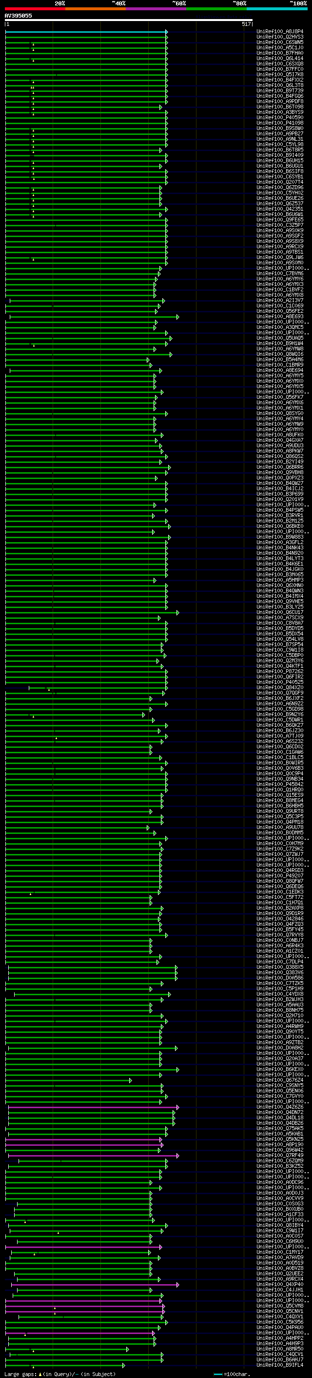Open hit UniRef100_Q8IBY4

pyautogui.click(x=279, y=1225)
